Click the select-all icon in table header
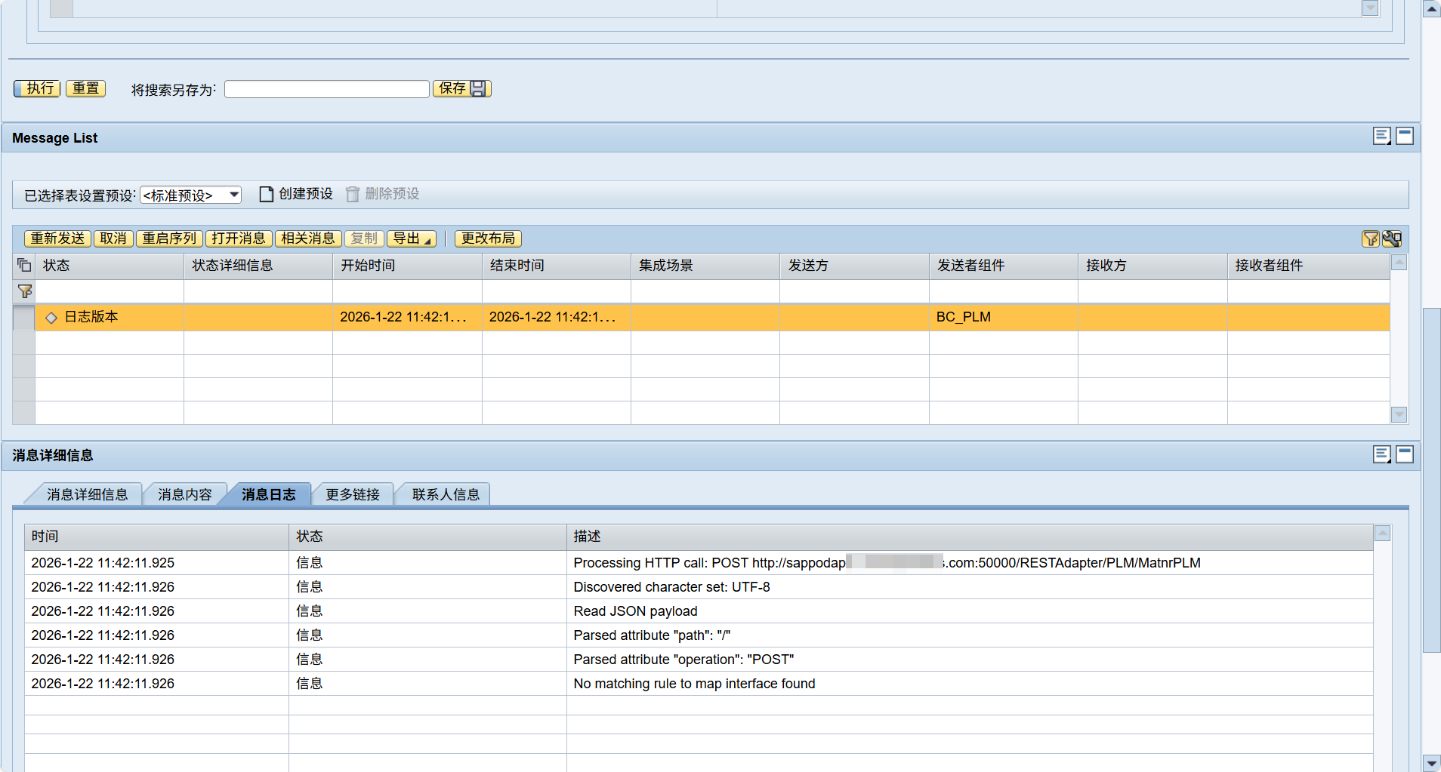 24,266
